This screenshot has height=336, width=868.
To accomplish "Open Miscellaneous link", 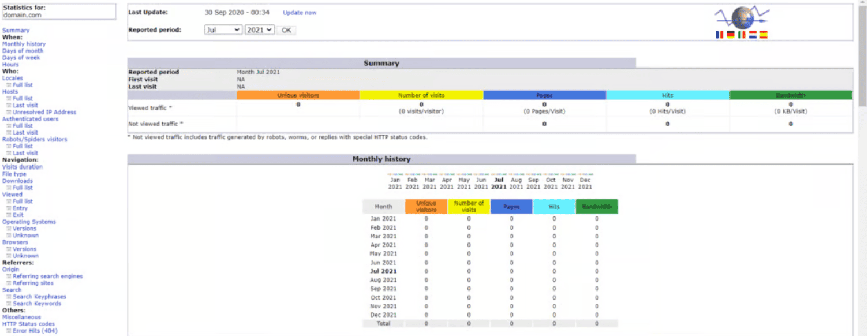I will click(x=21, y=317).
